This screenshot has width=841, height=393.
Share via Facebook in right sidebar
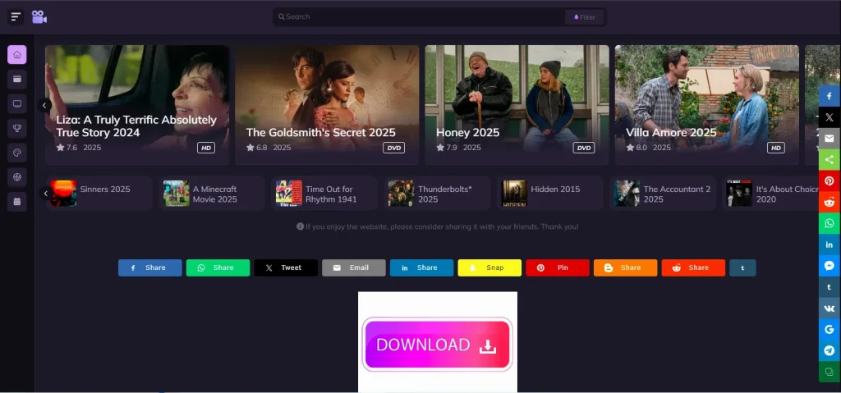(830, 96)
